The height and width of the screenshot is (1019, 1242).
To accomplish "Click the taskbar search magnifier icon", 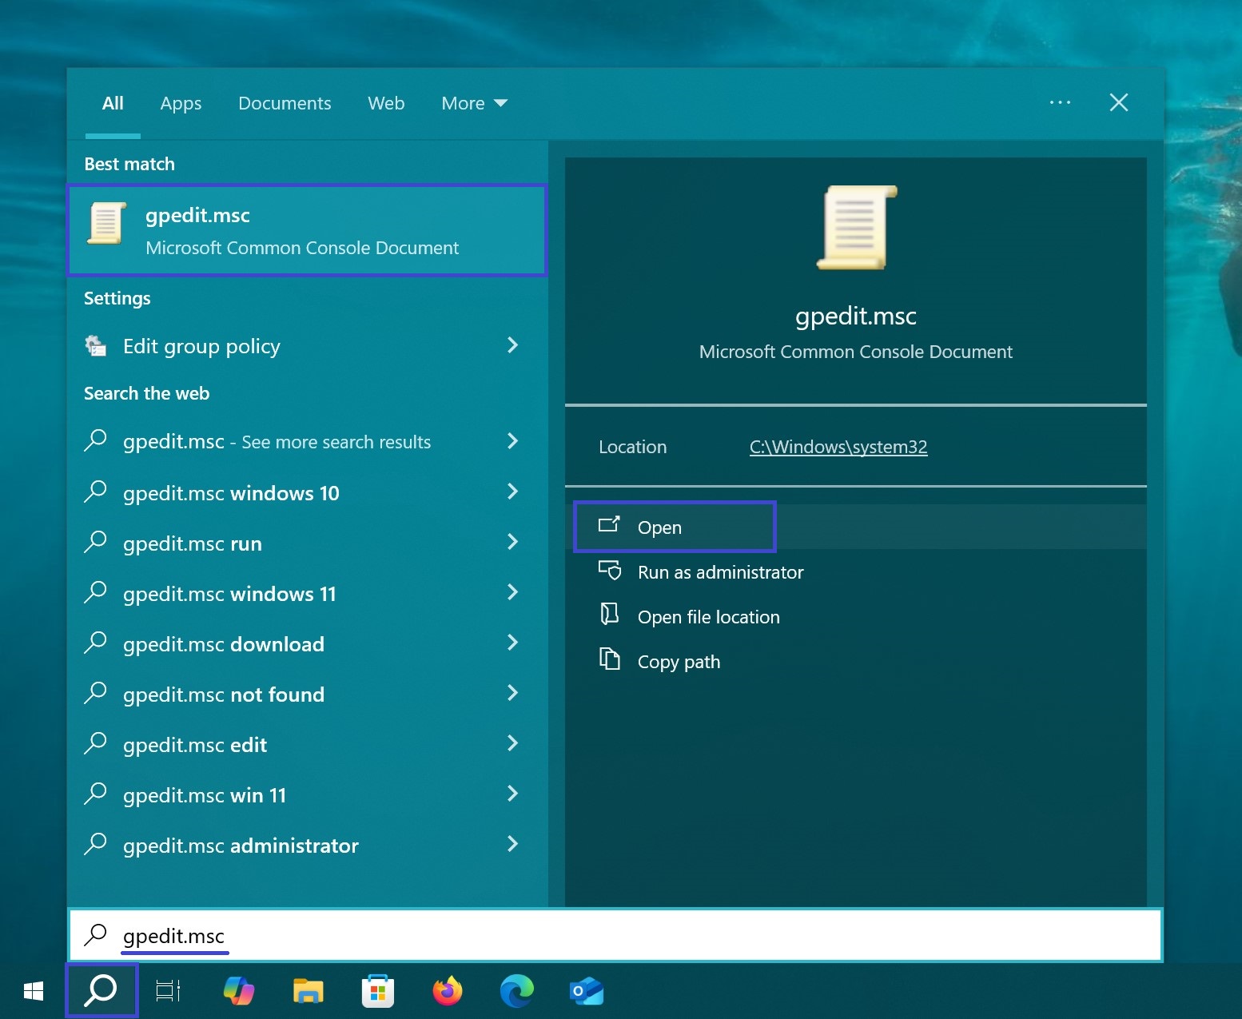I will (102, 991).
